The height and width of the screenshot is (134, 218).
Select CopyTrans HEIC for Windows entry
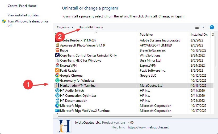[x=81, y=61]
